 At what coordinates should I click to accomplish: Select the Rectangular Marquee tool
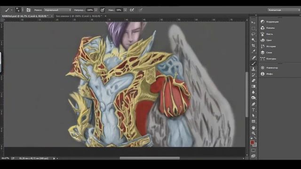(253, 28)
